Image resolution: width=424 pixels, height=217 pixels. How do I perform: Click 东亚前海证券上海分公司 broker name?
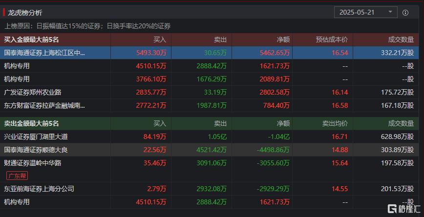click(39, 189)
